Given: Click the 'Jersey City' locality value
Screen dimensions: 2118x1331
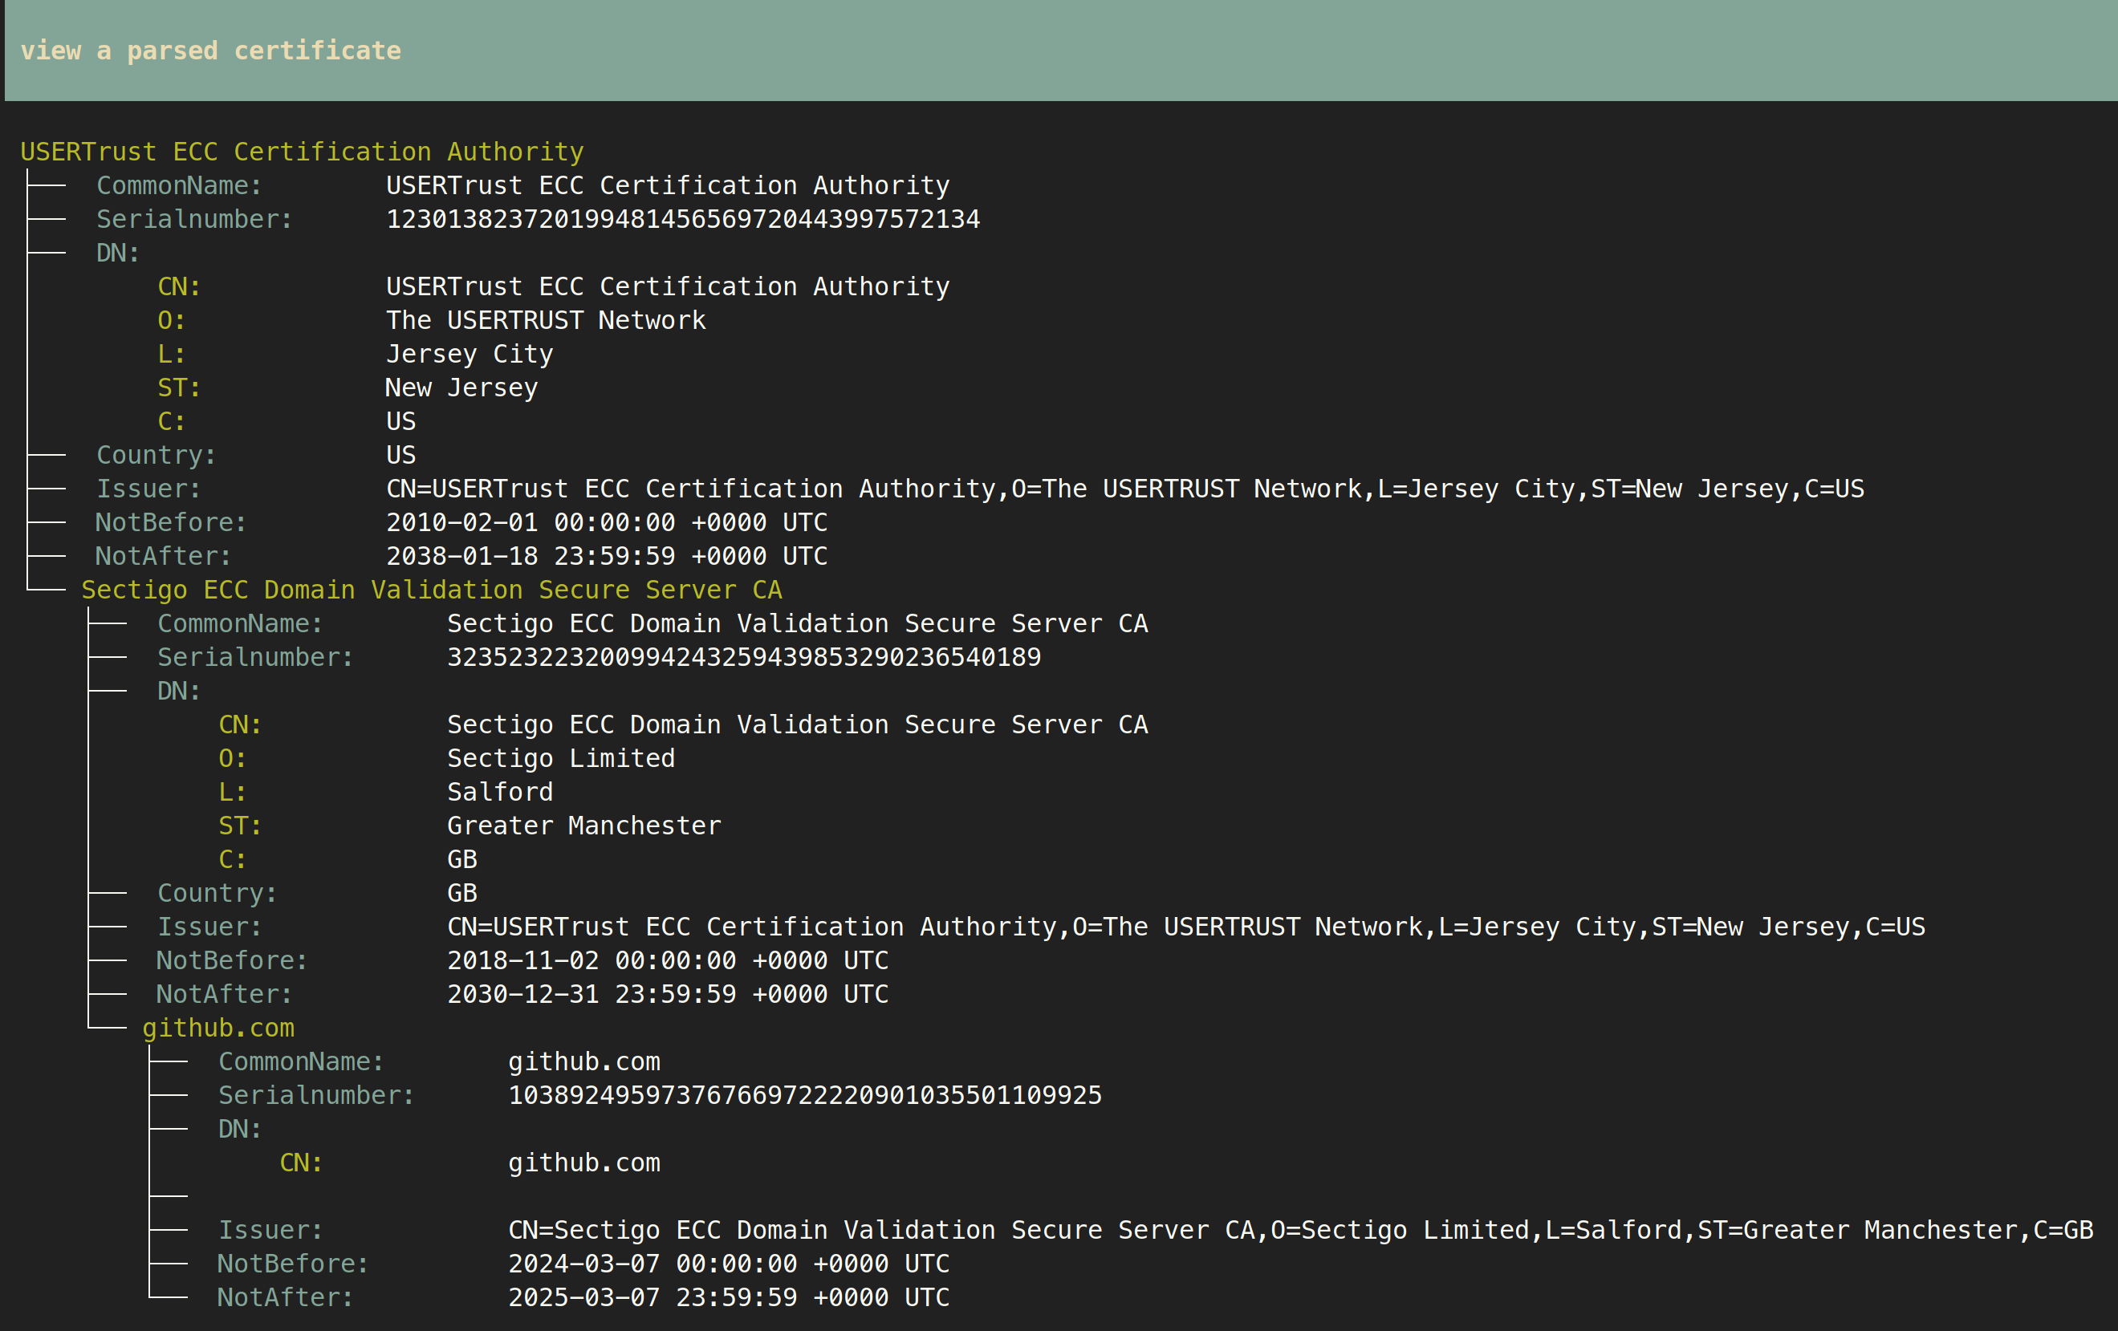Looking at the screenshot, I should [x=470, y=355].
